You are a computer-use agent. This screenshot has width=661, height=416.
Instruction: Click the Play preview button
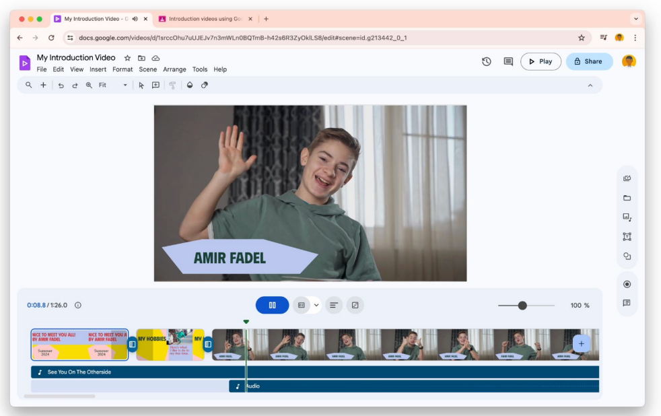tap(541, 61)
